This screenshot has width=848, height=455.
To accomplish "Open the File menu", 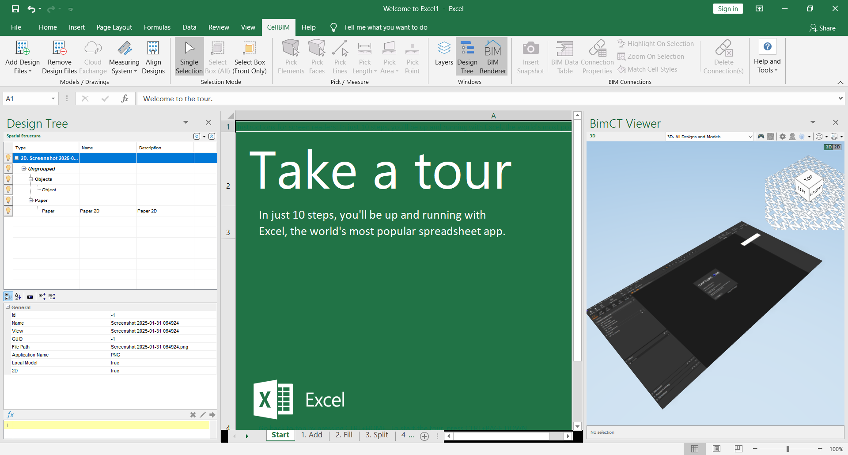I will click(16, 27).
